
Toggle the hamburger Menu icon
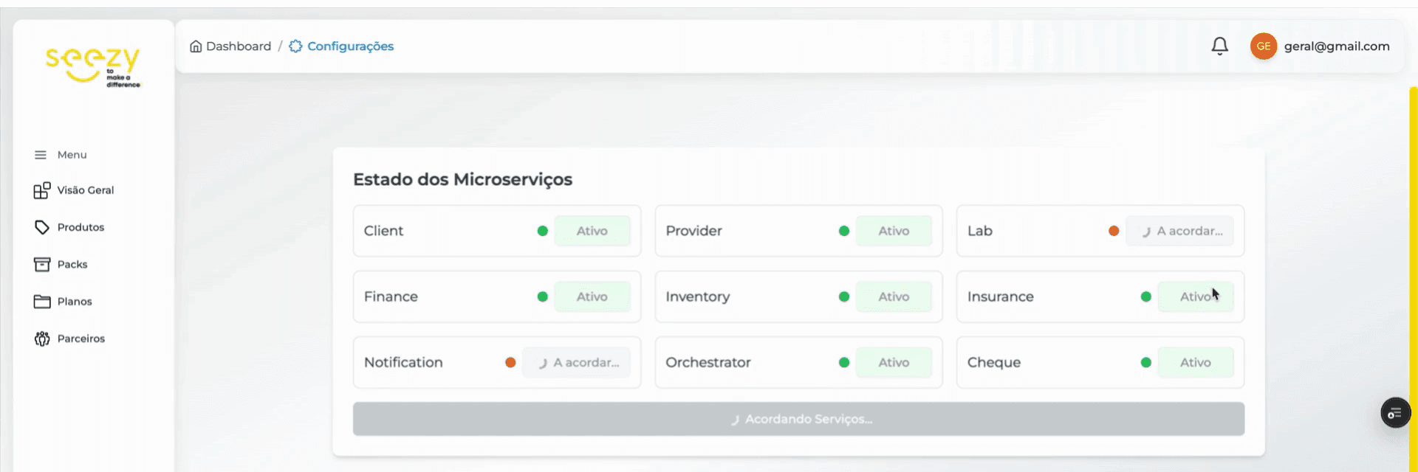(41, 155)
